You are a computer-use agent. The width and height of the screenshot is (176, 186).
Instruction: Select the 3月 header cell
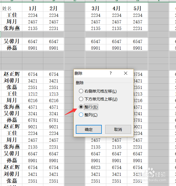(x=95, y=7)
